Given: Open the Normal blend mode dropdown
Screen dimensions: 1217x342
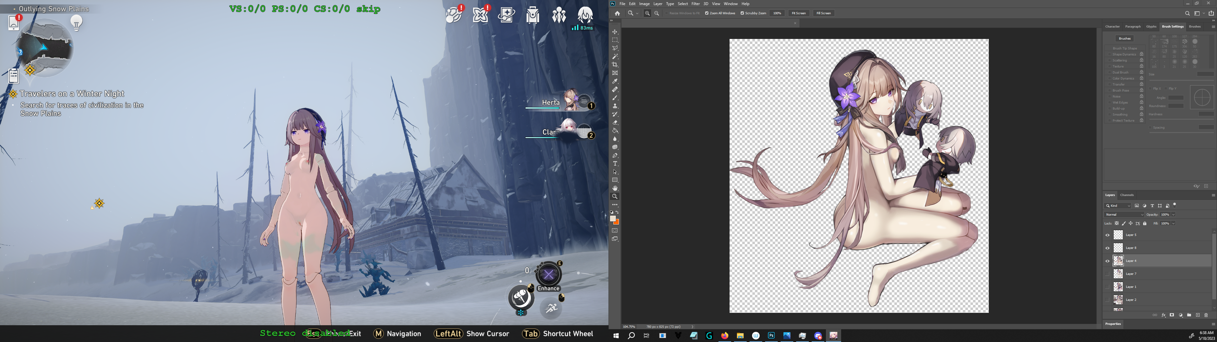Looking at the screenshot, I should [1124, 214].
